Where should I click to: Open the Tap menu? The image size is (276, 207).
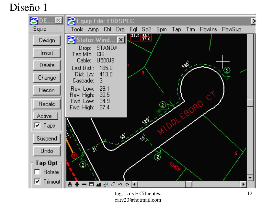pyautogui.click(x=176, y=29)
